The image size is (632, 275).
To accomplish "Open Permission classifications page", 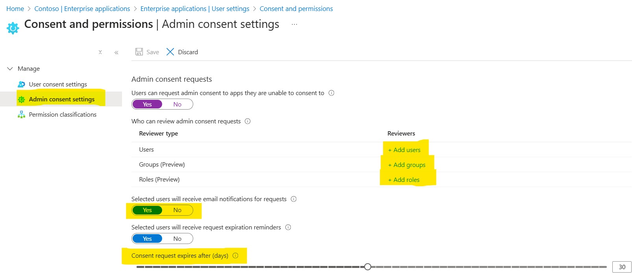I will pos(63,114).
